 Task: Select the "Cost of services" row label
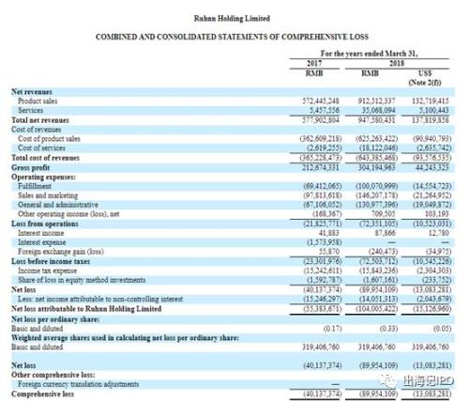click(x=41, y=147)
